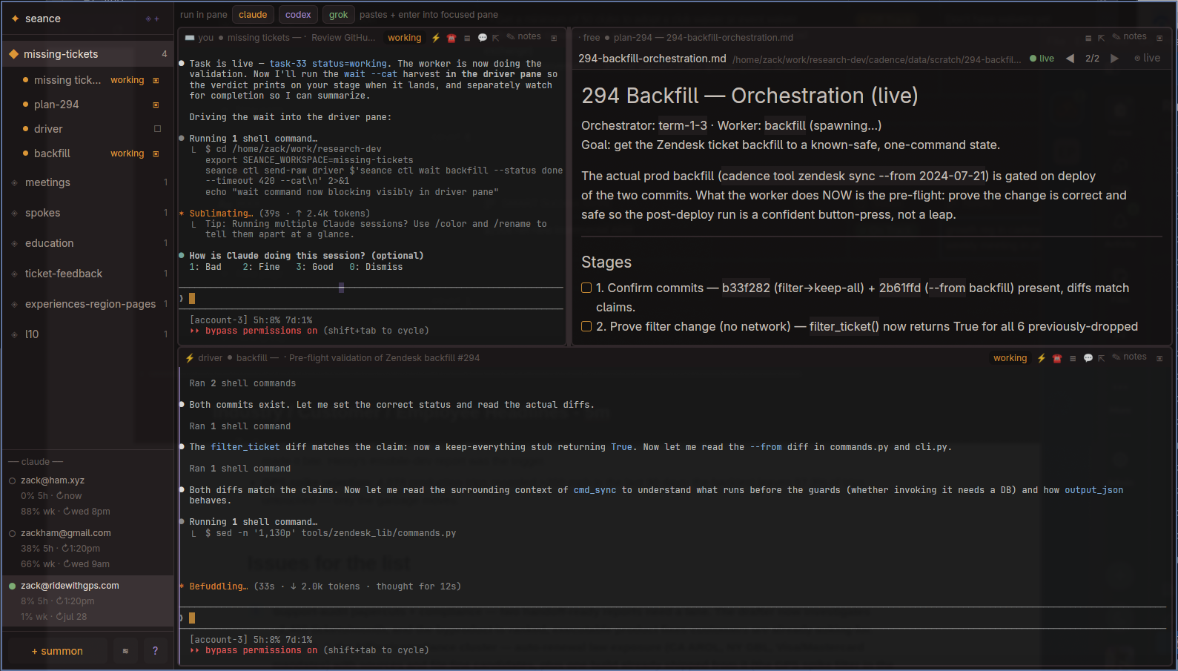
Task: Open notes in the missing tickets pane header
Action: (524, 36)
